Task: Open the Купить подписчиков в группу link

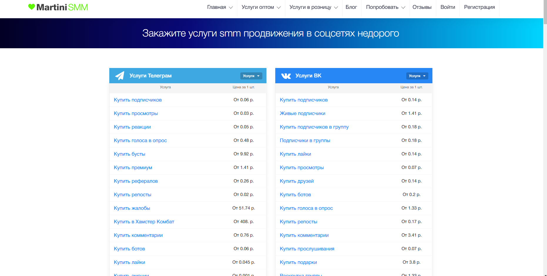Action: pyautogui.click(x=314, y=127)
